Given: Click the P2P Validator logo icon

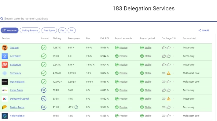Looking at the screenshot, I should point(5,82).
